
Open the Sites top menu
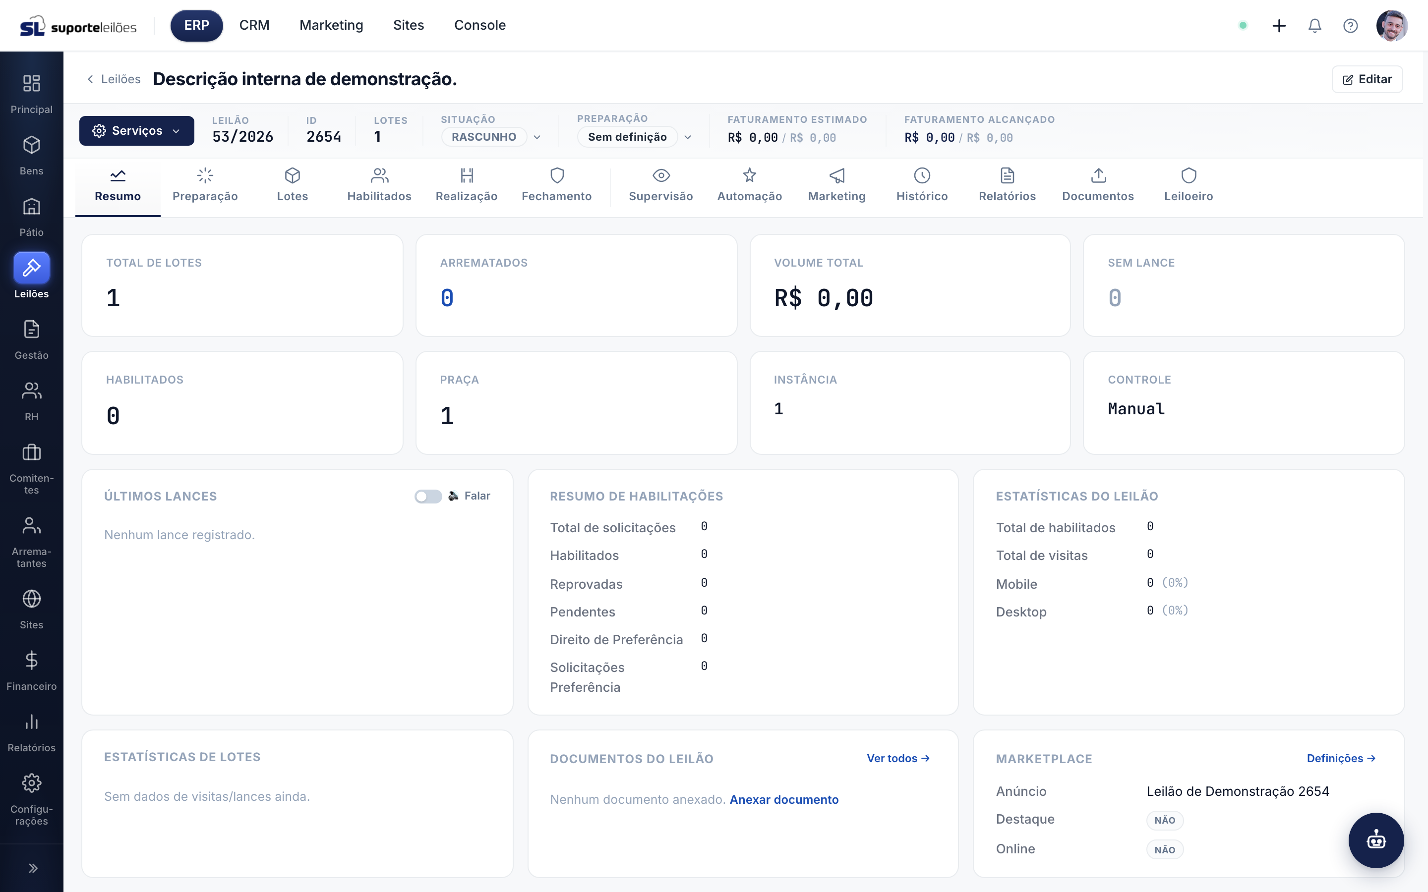pos(409,25)
